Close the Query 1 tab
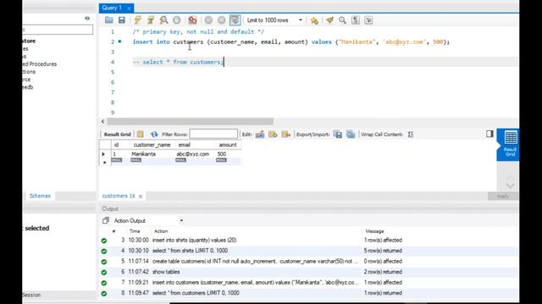This screenshot has width=542, height=304. coord(129,8)
